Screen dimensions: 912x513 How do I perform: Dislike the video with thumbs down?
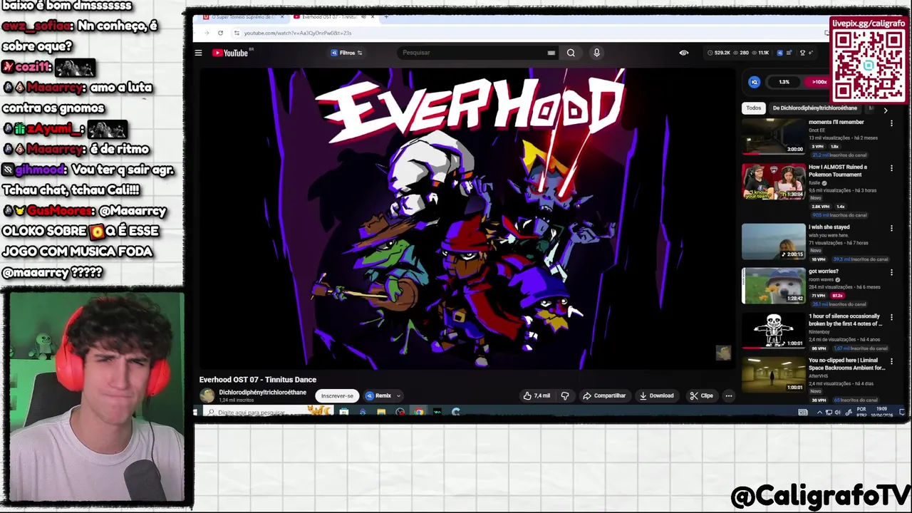[x=565, y=396]
